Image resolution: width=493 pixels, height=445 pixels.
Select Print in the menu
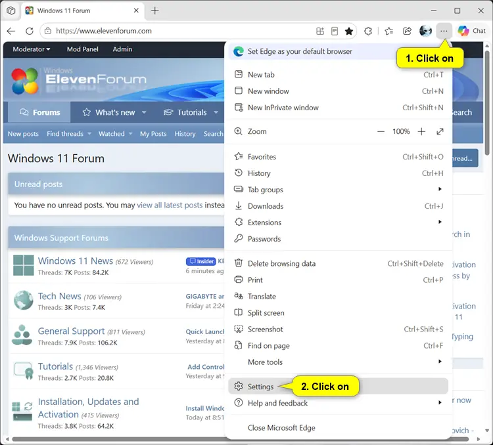tap(339, 280)
